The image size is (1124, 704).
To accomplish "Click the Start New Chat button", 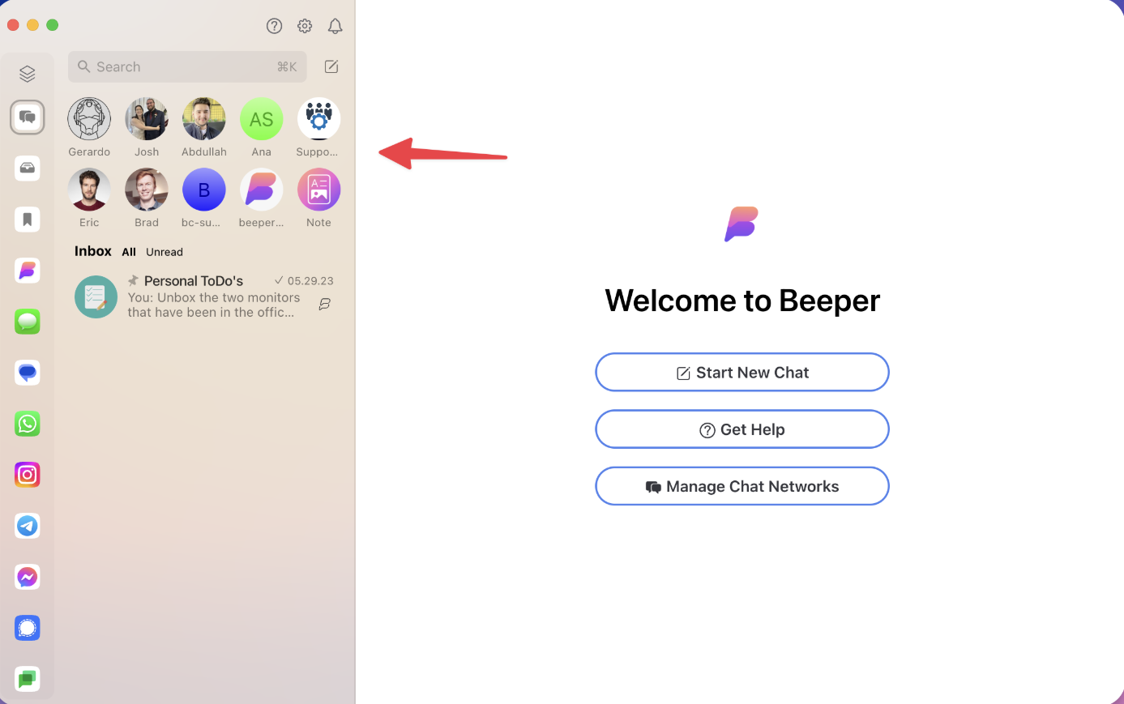I will pyautogui.click(x=742, y=373).
